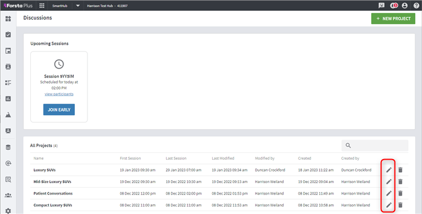
Task: Delete the Mid-Size Luxury SUVs project
Action: [x=400, y=182]
